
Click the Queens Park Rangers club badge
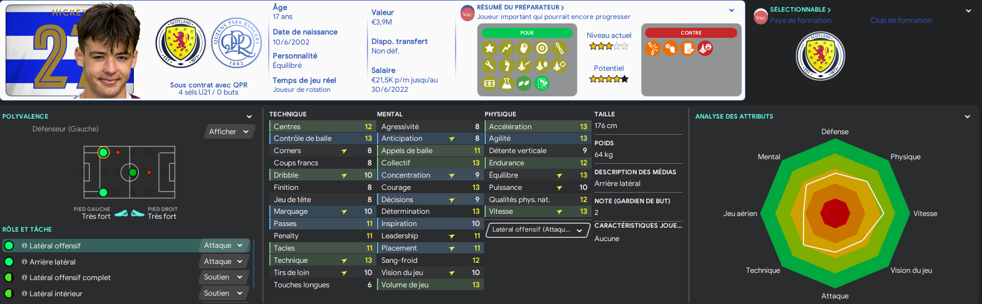[x=236, y=43]
